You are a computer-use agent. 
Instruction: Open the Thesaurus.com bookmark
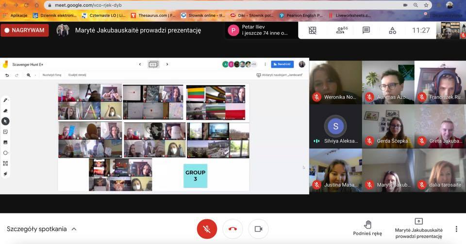tap(152, 16)
